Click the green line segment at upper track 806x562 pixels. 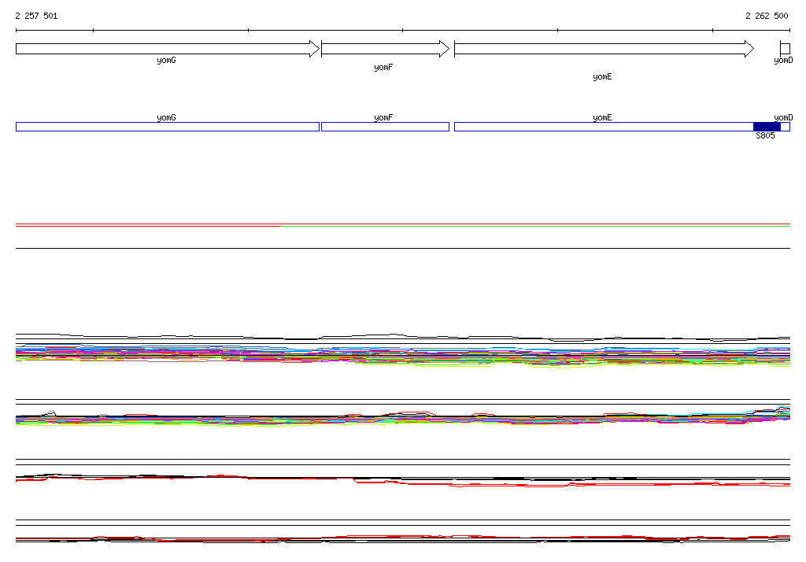535,227
